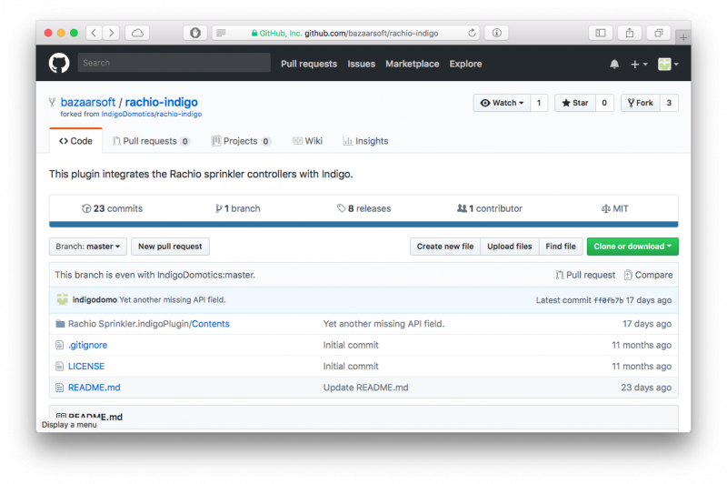Toggle Safari Reader view icon
This screenshot has height=484, width=727.
[221, 33]
